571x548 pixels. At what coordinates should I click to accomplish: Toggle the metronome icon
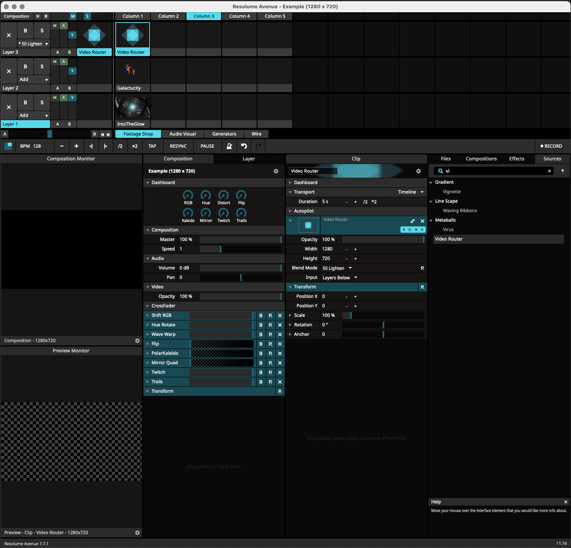(x=229, y=146)
